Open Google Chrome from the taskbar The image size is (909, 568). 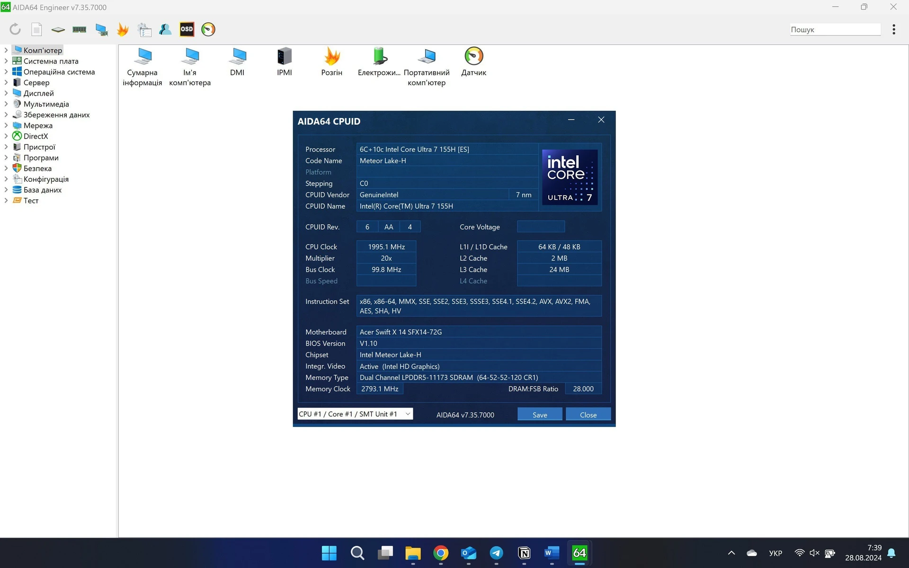coord(441,552)
